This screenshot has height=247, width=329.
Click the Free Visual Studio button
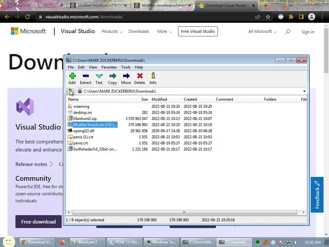coord(198,31)
